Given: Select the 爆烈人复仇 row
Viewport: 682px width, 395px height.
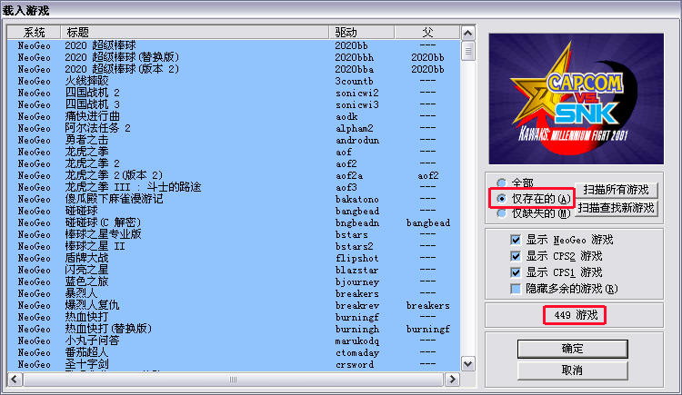Looking at the screenshot, I should point(234,305).
